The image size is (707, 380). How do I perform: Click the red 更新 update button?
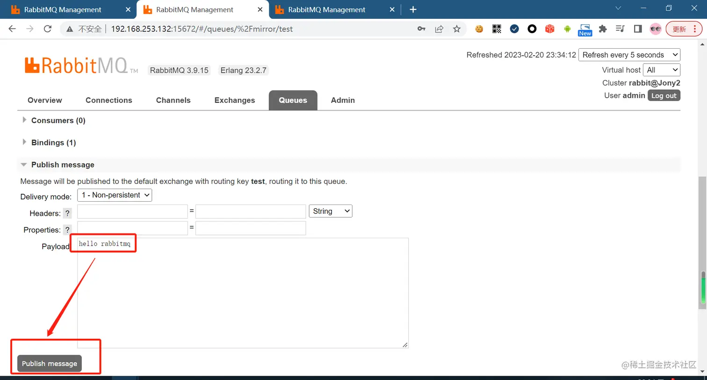click(x=684, y=29)
